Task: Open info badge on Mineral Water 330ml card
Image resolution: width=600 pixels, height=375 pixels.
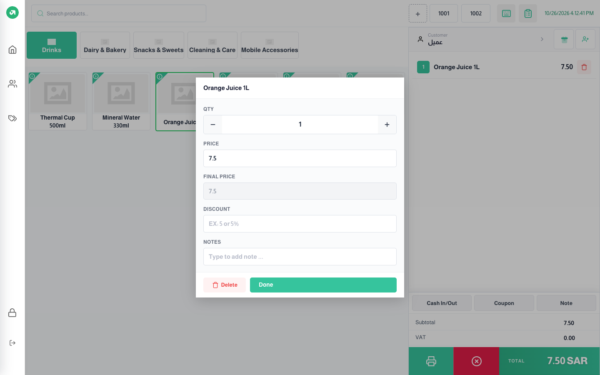Action: [x=96, y=76]
